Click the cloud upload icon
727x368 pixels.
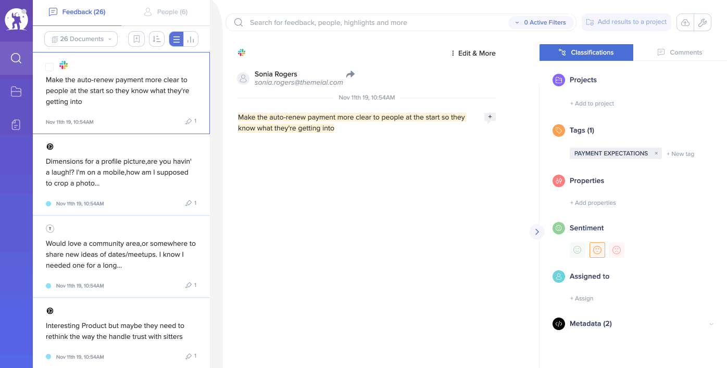tap(685, 22)
